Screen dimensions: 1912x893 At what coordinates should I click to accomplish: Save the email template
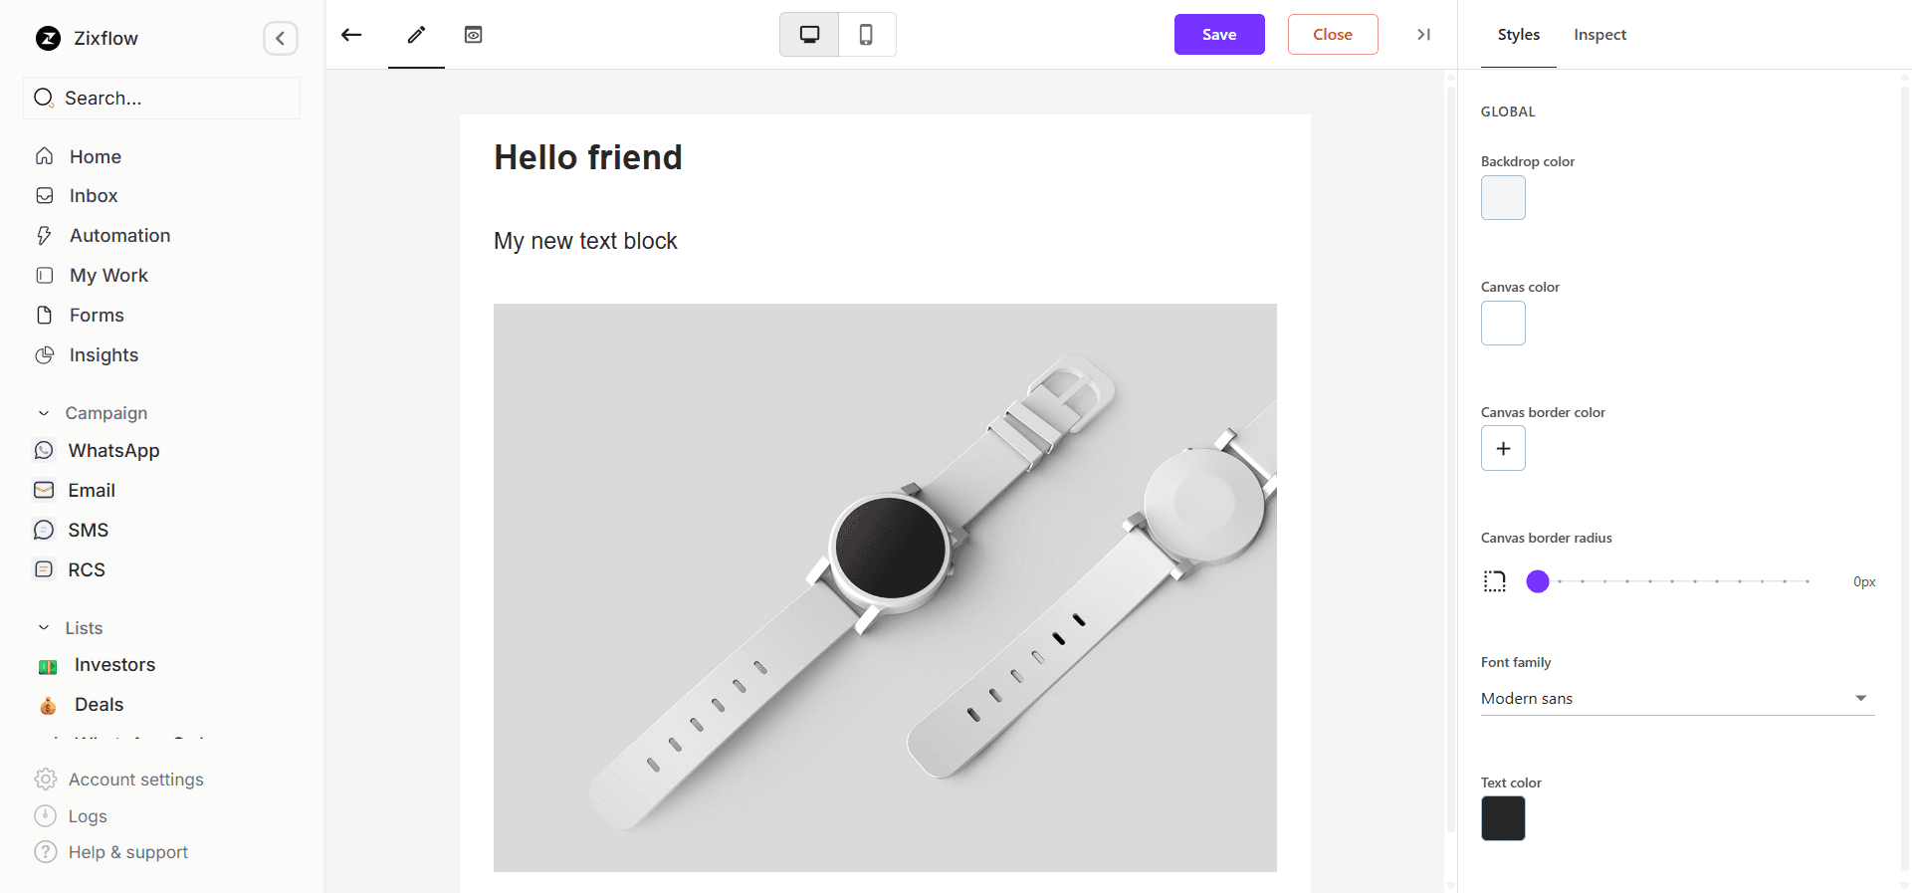pyautogui.click(x=1219, y=35)
